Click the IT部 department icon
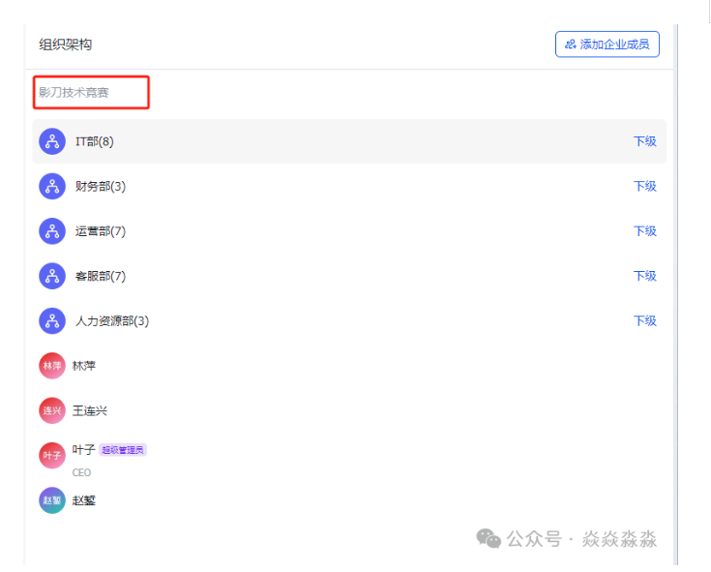The height and width of the screenshot is (572, 711). pos(52,141)
